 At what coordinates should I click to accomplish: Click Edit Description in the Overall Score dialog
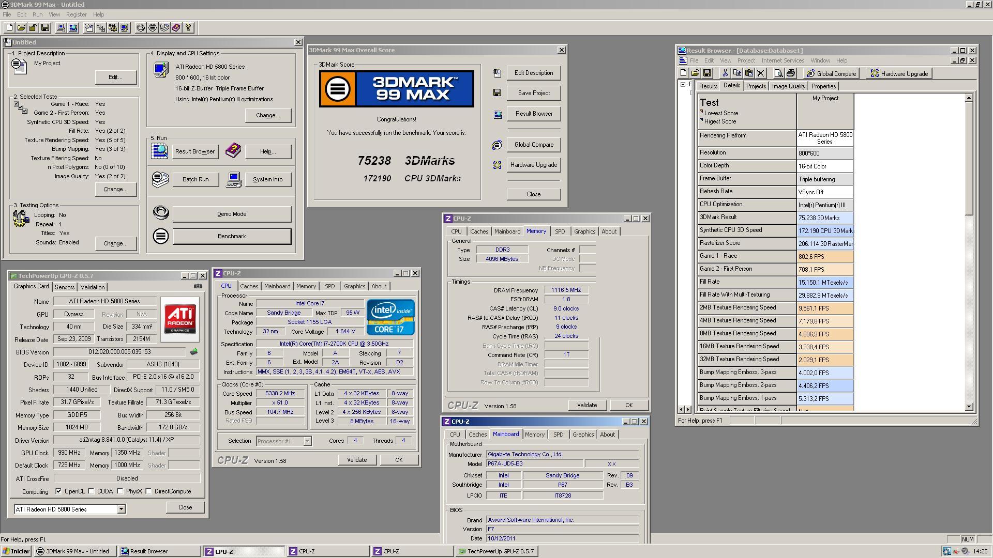534,73
